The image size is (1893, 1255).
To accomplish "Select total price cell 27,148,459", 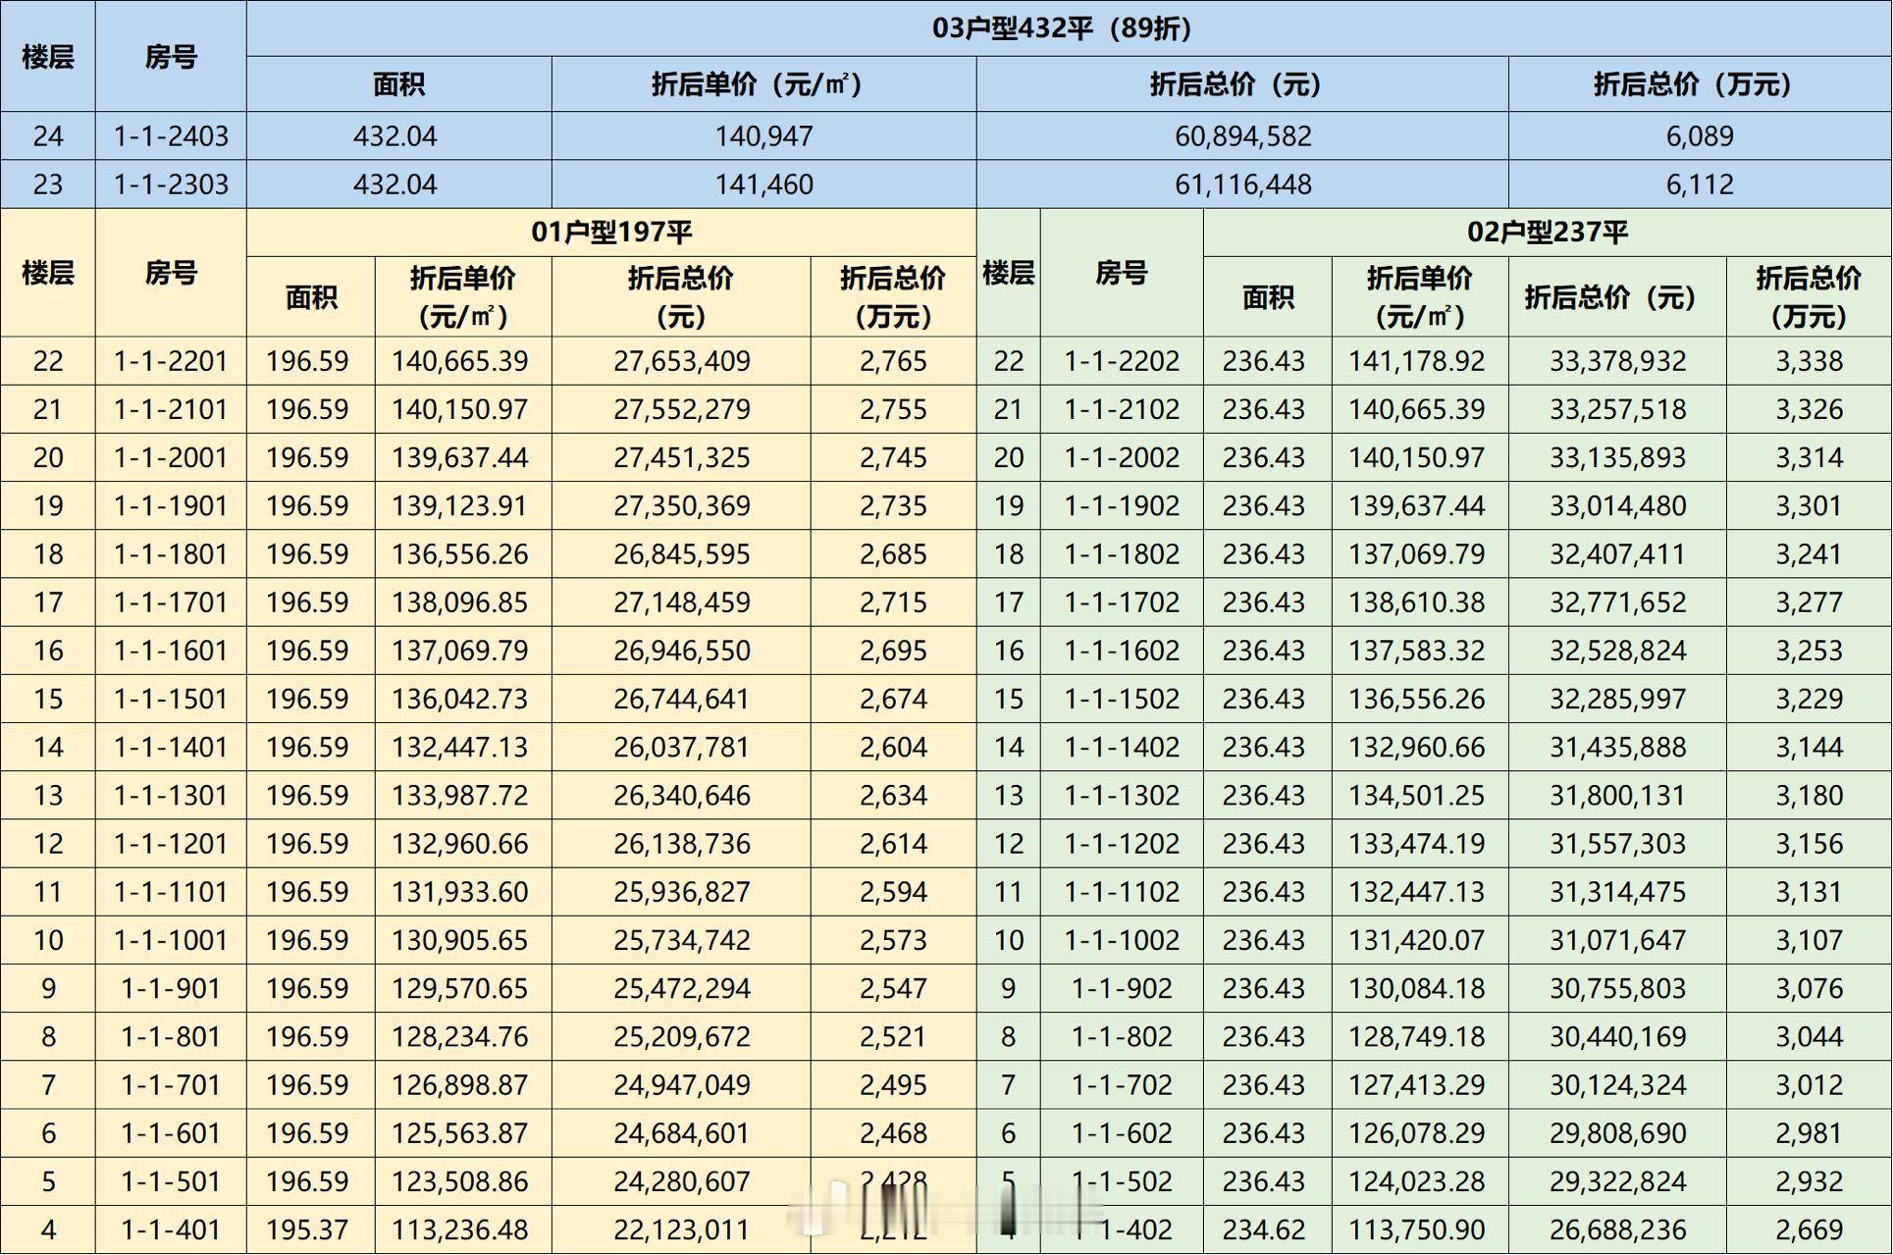I will tap(681, 602).
